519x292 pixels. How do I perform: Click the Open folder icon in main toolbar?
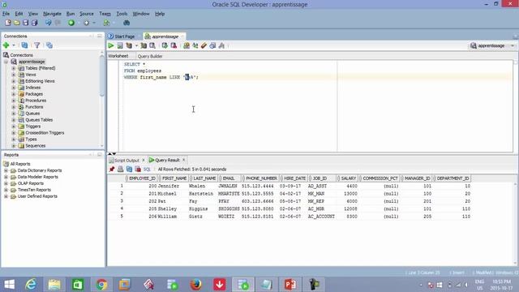(x=17, y=23)
